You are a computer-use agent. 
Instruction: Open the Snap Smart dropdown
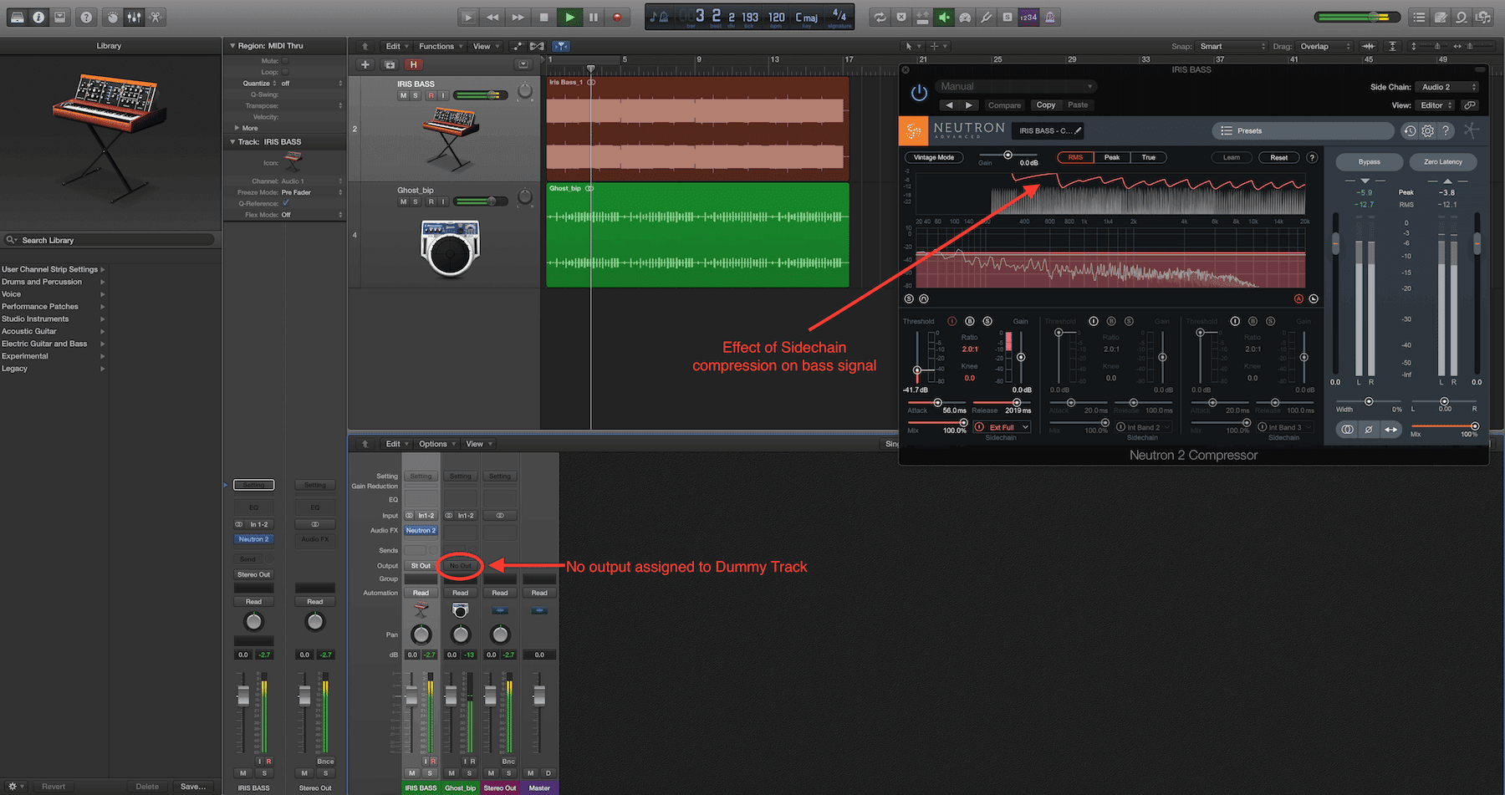point(1232,46)
